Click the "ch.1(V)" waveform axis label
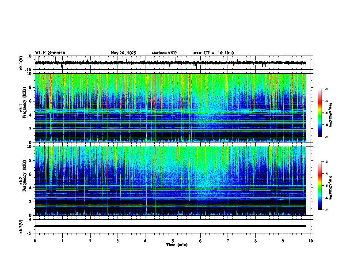 point(21,63)
